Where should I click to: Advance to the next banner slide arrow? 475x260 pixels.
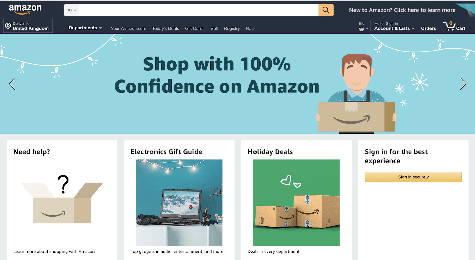point(463,84)
